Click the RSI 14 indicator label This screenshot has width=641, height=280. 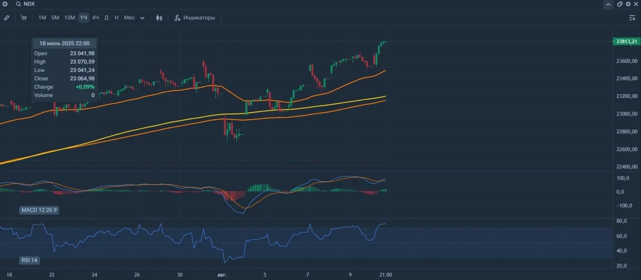pos(29,260)
